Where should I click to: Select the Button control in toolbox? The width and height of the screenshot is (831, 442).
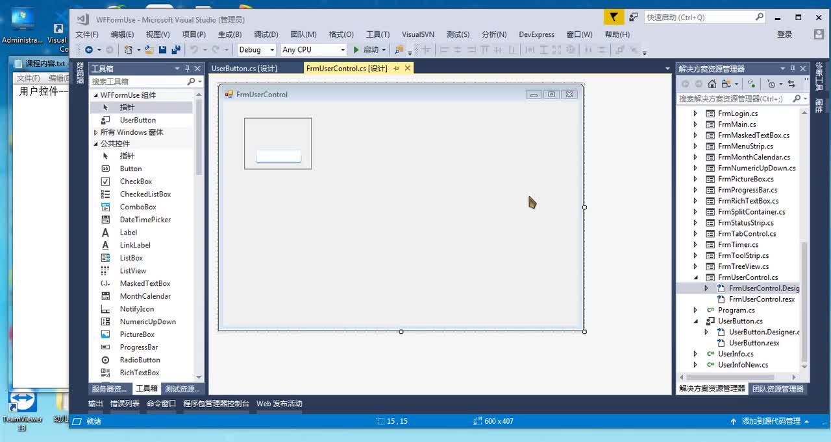(x=130, y=169)
